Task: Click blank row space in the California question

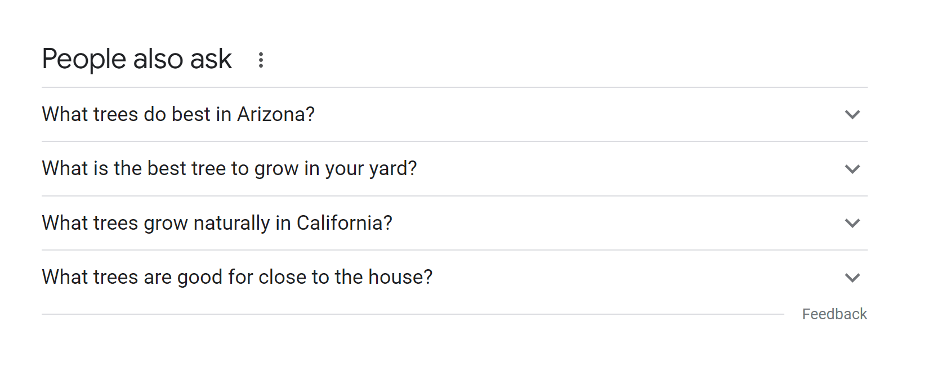Action: point(591,223)
